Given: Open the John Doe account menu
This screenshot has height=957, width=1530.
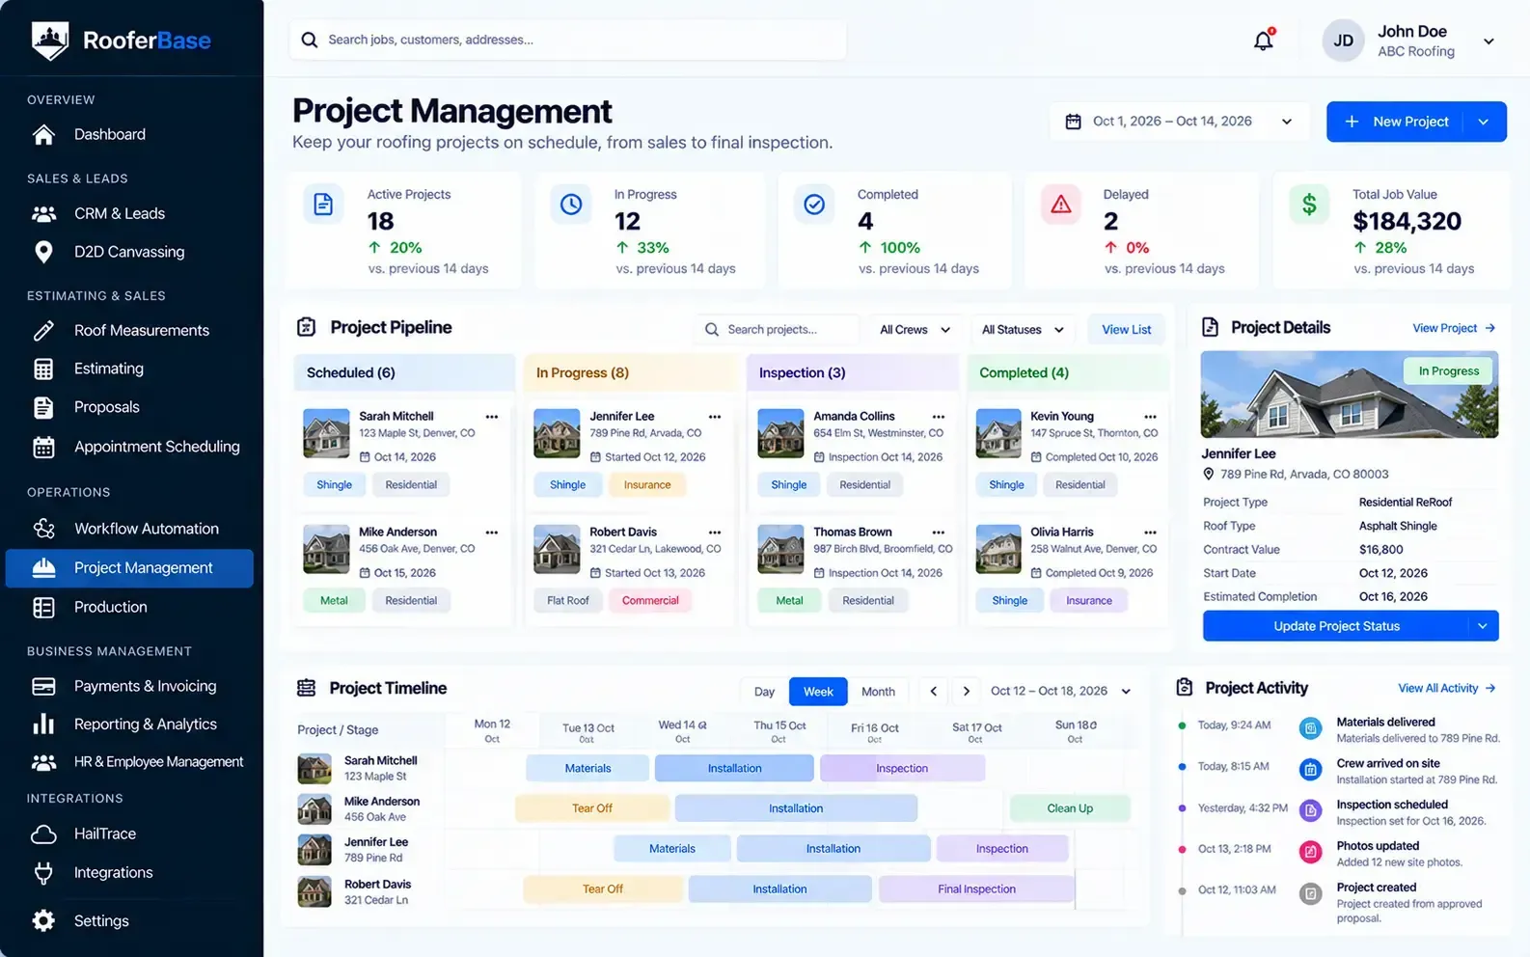Looking at the screenshot, I should pos(1410,41).
